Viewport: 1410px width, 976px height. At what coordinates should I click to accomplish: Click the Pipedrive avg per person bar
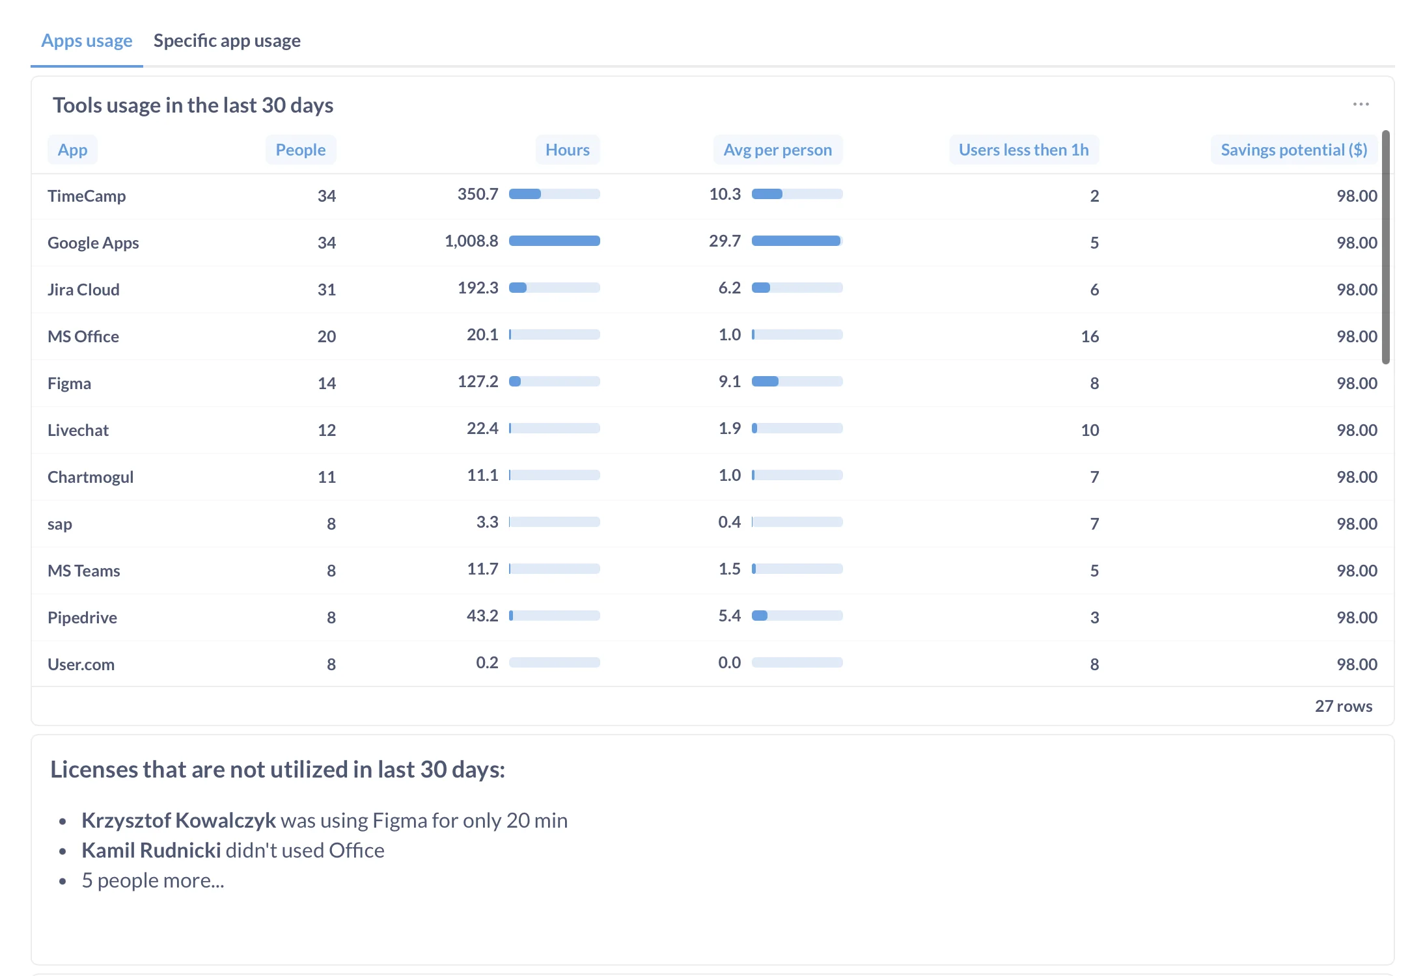[797, 616]
